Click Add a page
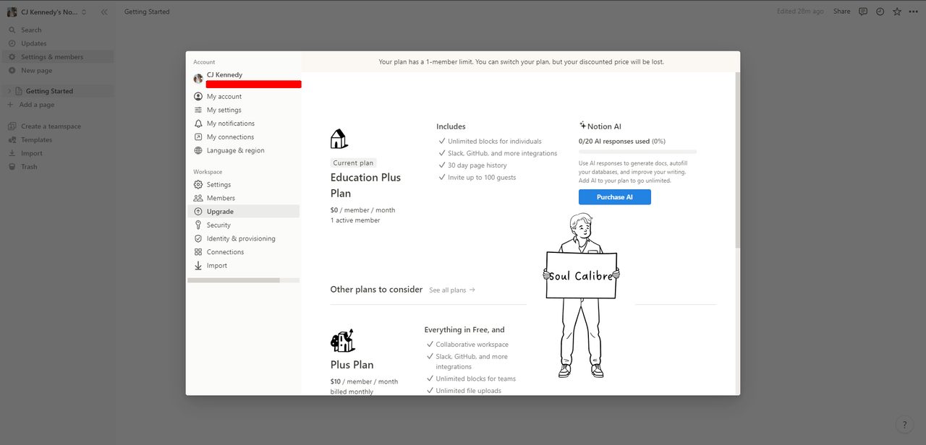 (x=58, y=105)
